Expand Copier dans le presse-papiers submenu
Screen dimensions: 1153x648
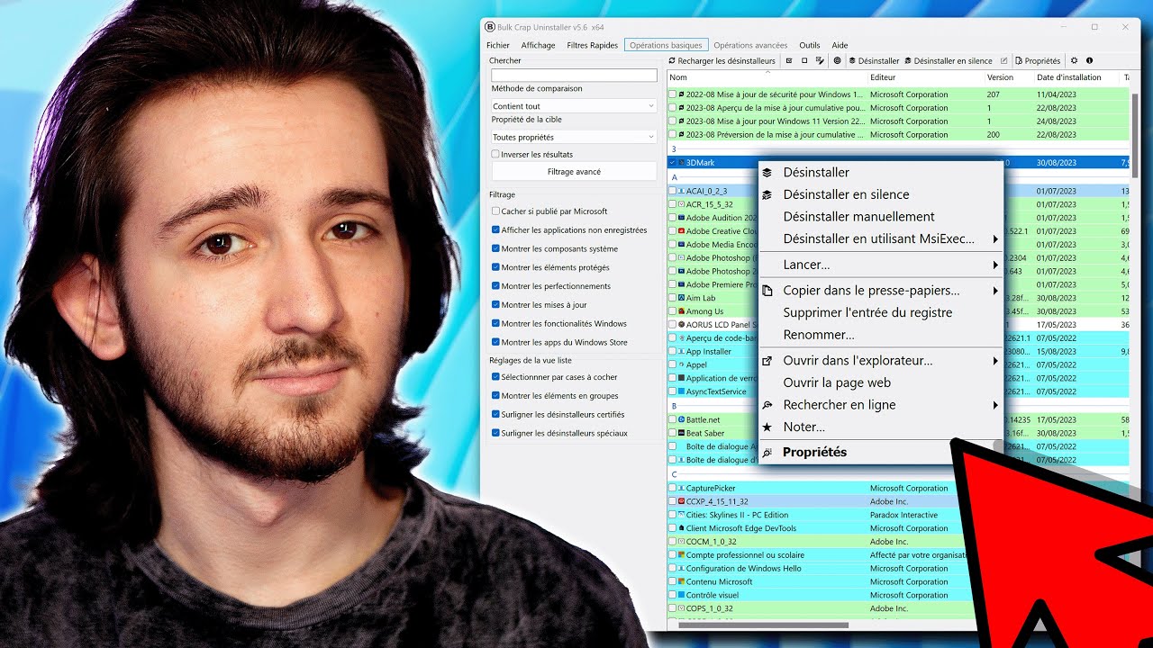pos(995,291)
